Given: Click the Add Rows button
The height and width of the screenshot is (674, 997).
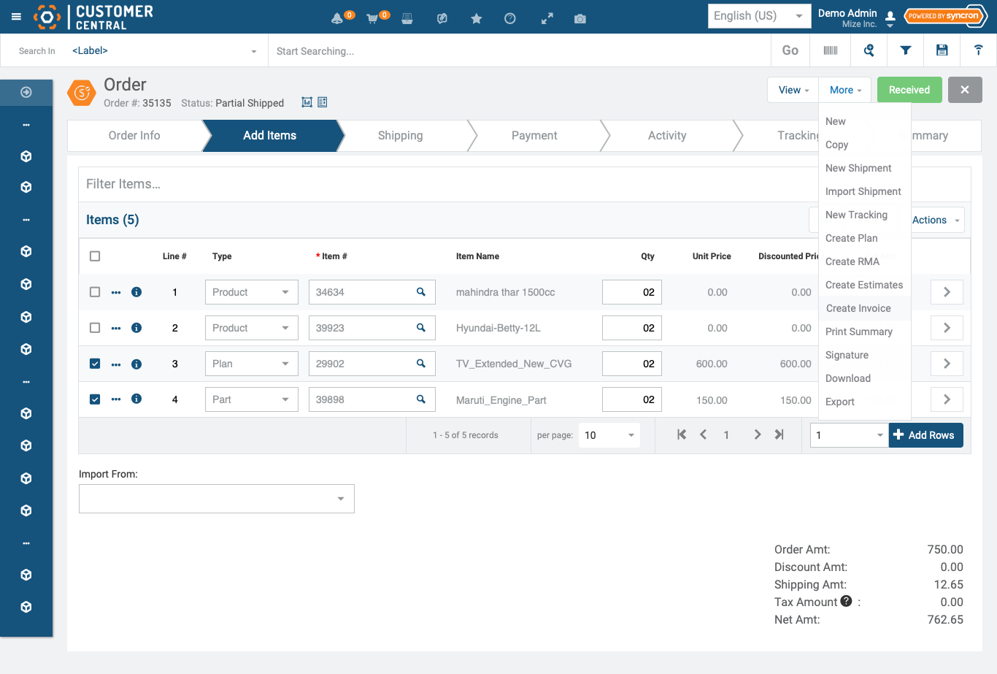Looking at the screenshot, I should coord(925,435).
